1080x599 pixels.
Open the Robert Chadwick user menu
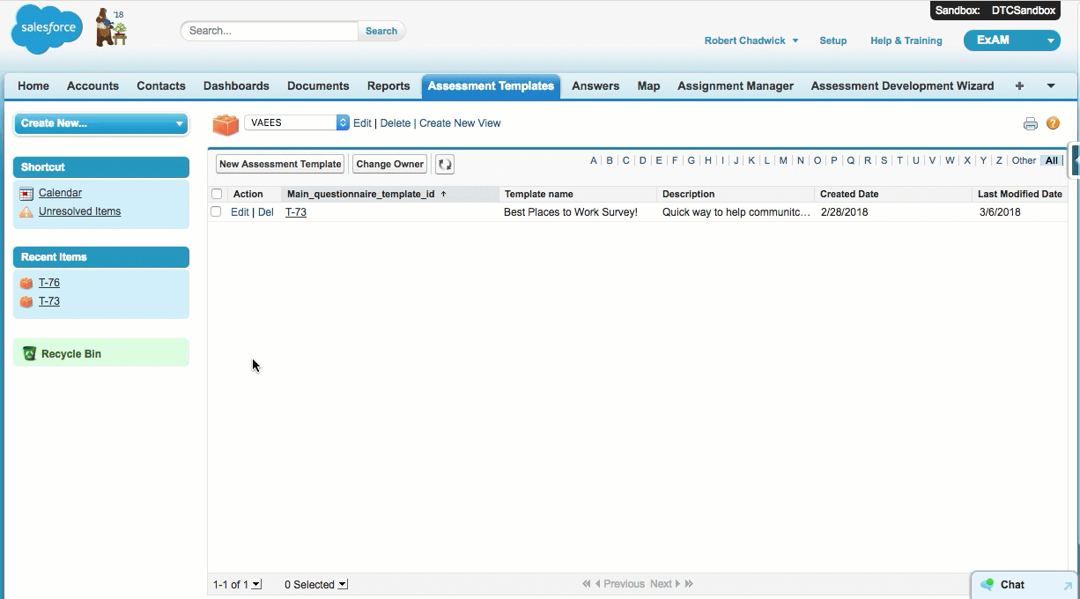751,41
